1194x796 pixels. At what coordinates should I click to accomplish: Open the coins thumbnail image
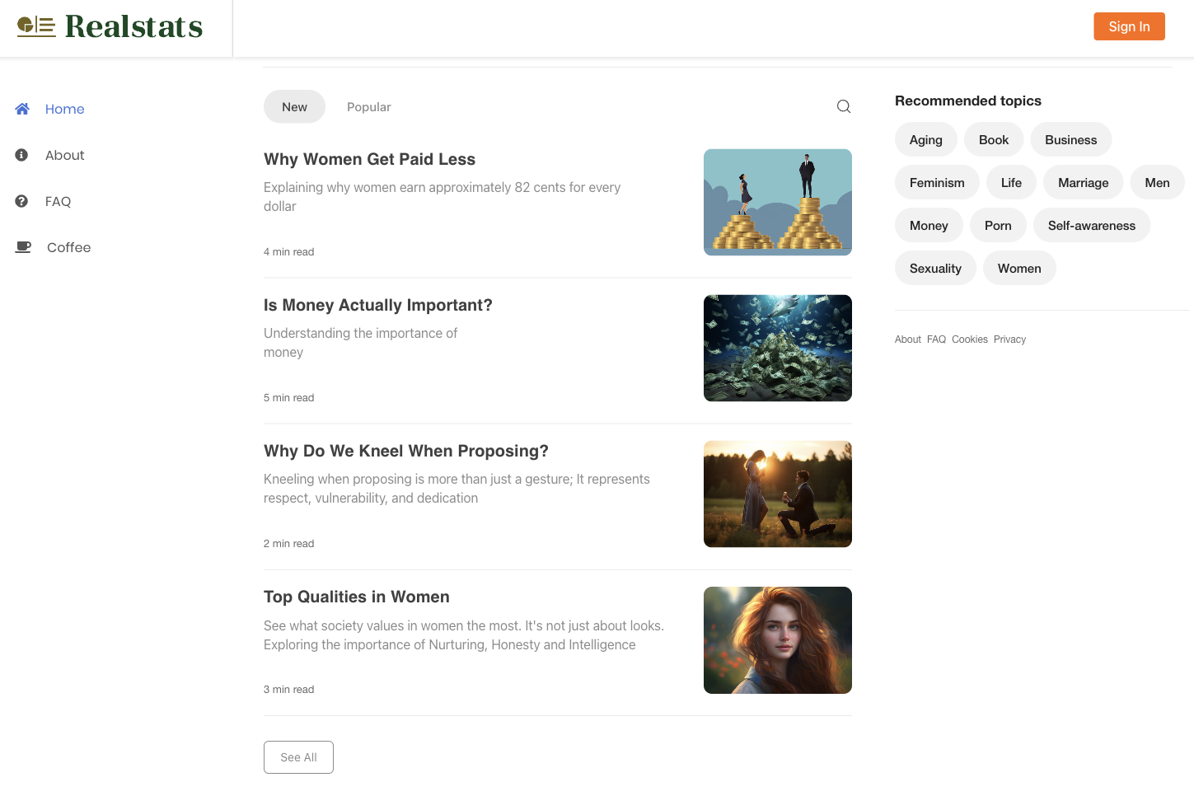(x=777, y=202)
